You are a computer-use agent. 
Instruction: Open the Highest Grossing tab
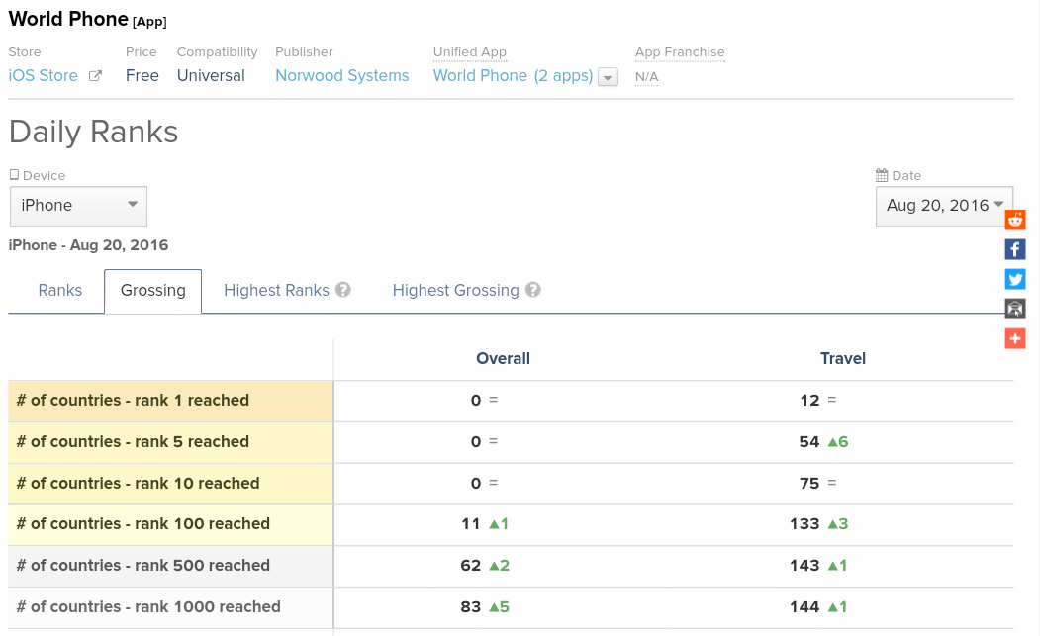click(x=455, y=290)
